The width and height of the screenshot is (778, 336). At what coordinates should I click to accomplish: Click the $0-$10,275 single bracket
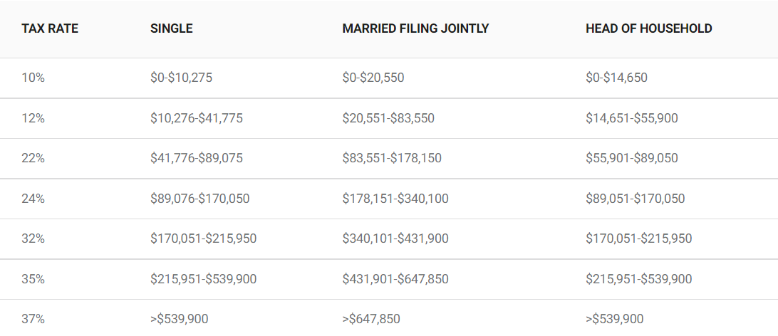(x=181, y=78)
